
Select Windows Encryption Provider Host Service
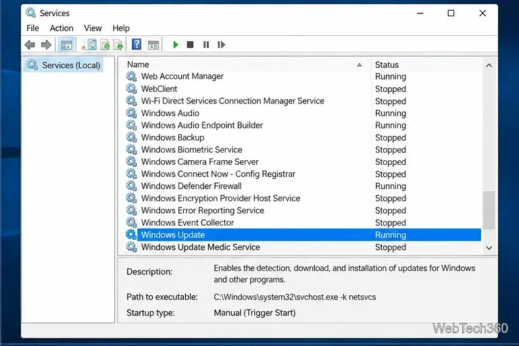click(x=221, y=198)
